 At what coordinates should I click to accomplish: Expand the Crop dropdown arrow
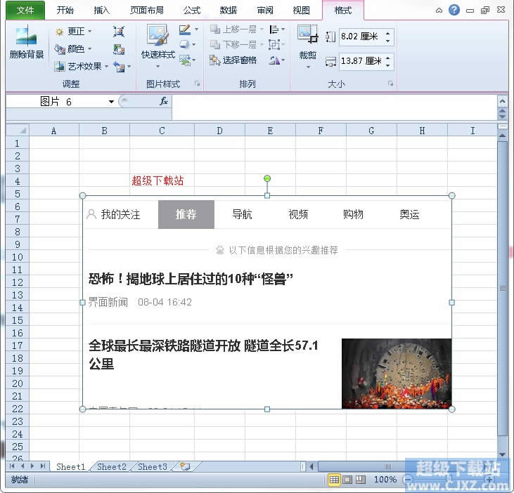(308, 67)
